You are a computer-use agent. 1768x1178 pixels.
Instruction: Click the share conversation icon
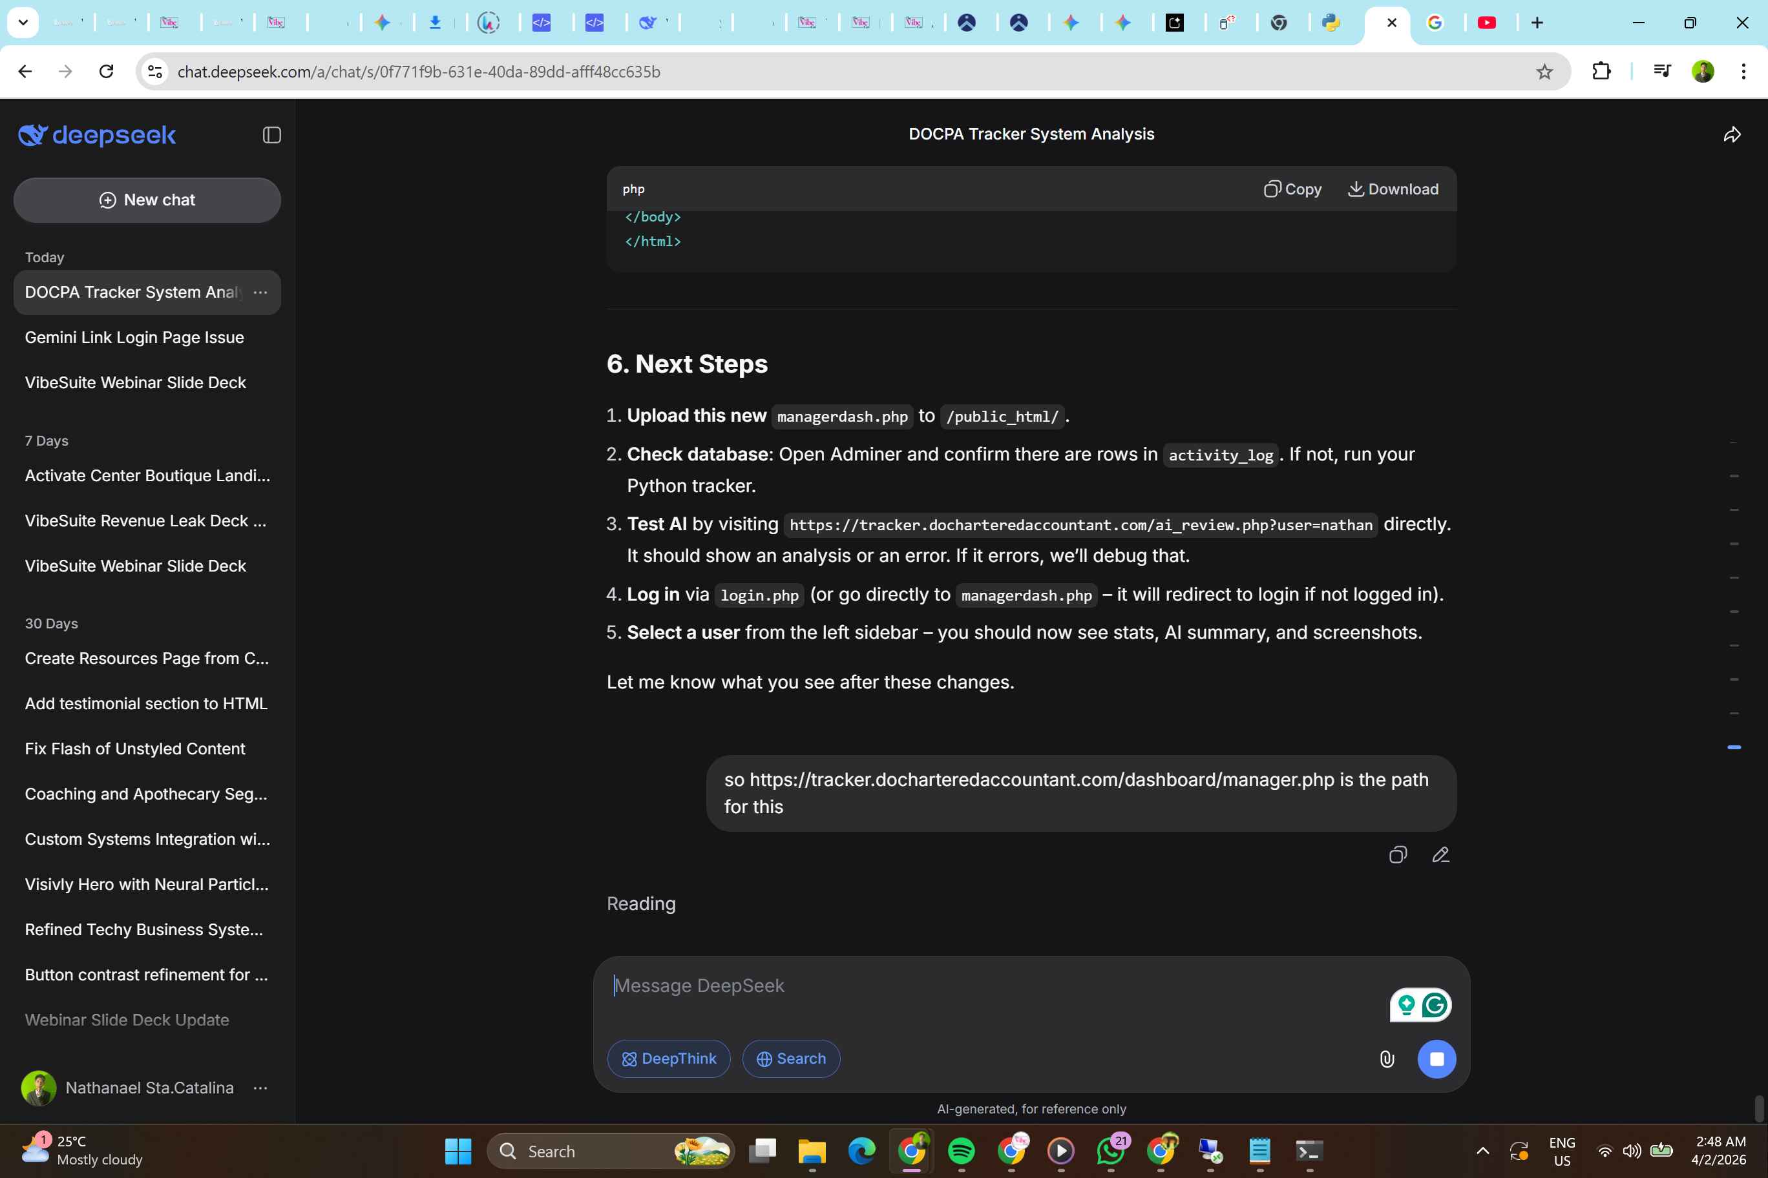(1732, 135)
